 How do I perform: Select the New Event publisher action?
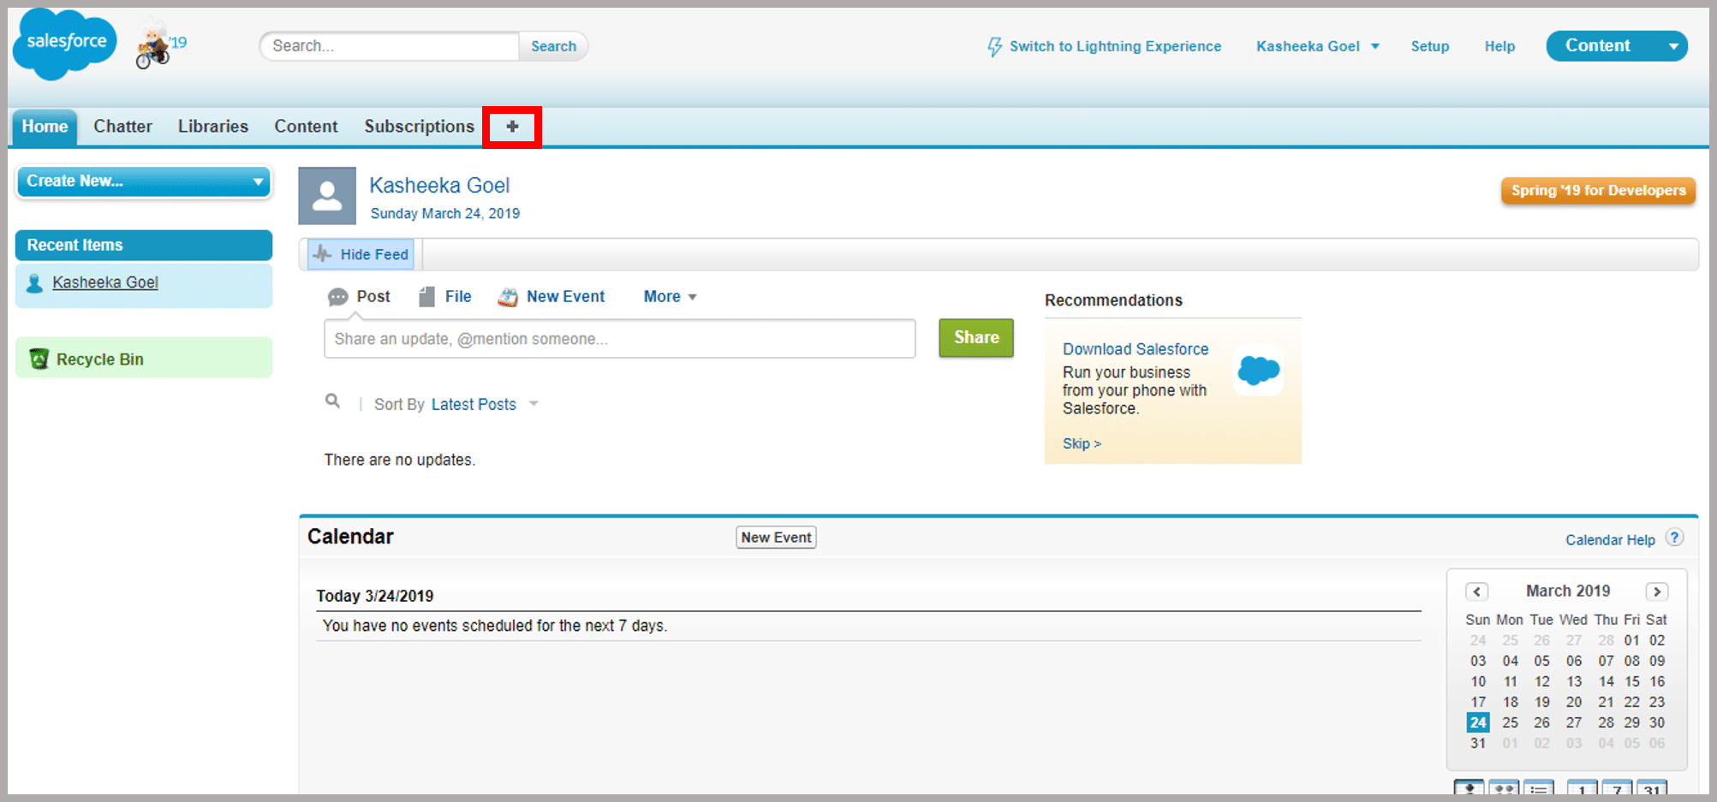pyautogui.click(x=551, y=297)
